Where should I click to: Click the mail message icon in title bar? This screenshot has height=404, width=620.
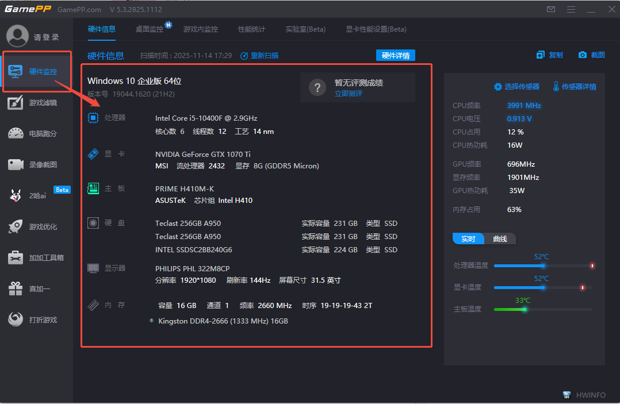pyautogui.click(x=551, y=10)
